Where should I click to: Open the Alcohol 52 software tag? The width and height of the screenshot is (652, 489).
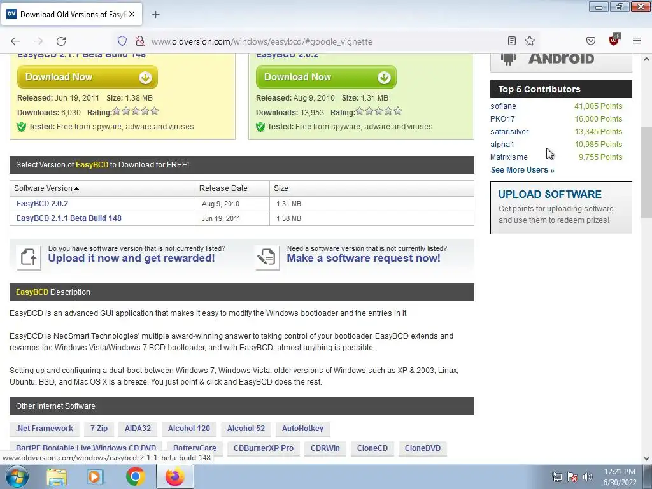pyautogui.click(x=246, y=429)
